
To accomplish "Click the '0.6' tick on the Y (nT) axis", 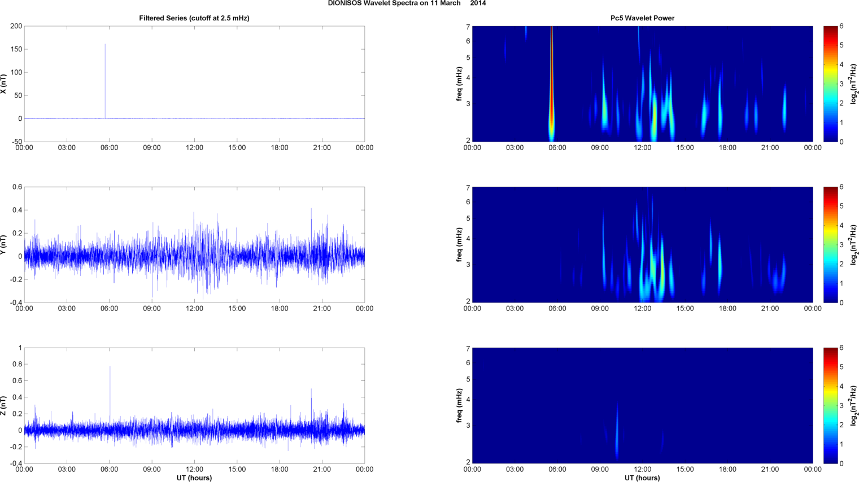I will point(18,187).
